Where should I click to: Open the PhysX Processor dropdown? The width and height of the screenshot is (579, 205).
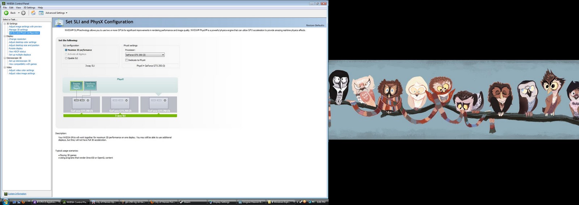(x=145, y=55)
